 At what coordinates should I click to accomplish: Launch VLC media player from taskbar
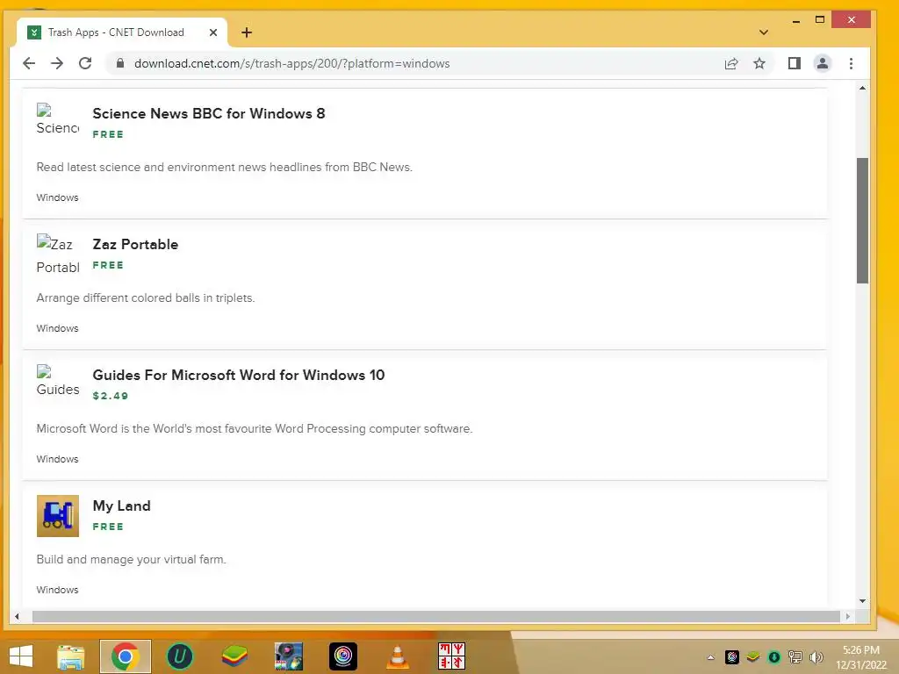click(x=398, y=656)
